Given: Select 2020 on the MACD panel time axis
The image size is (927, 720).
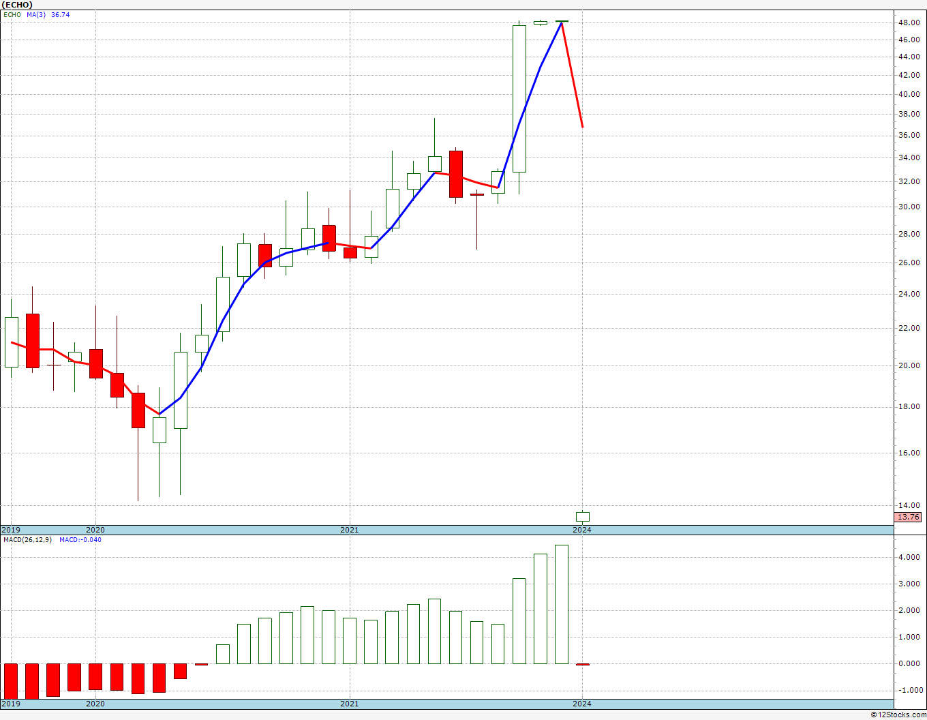Looking at the screenshot, I should [x=95, y=704].
